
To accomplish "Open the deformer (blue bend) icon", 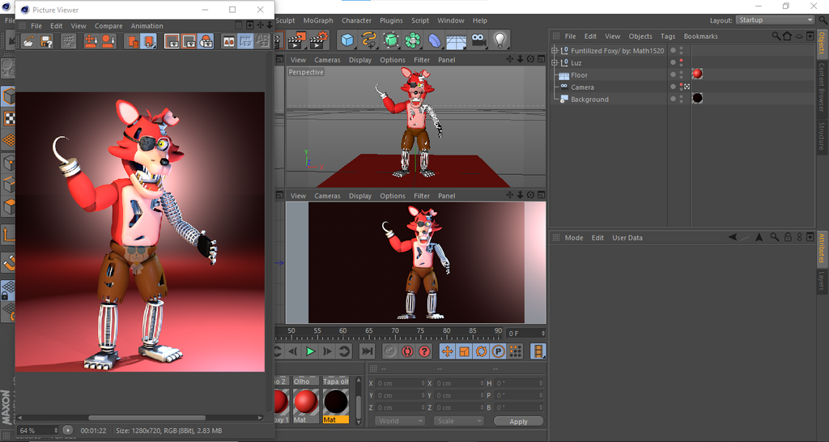I will point(434,40).
